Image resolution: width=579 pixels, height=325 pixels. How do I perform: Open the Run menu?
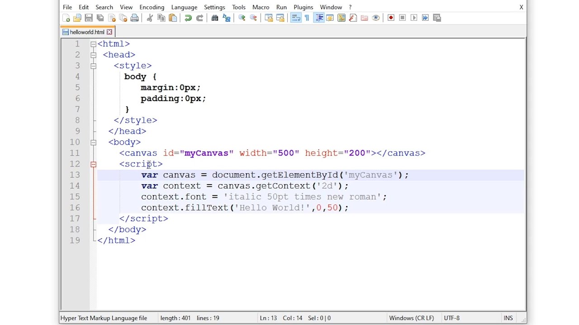pyautogui.click(x=281, y=7)
